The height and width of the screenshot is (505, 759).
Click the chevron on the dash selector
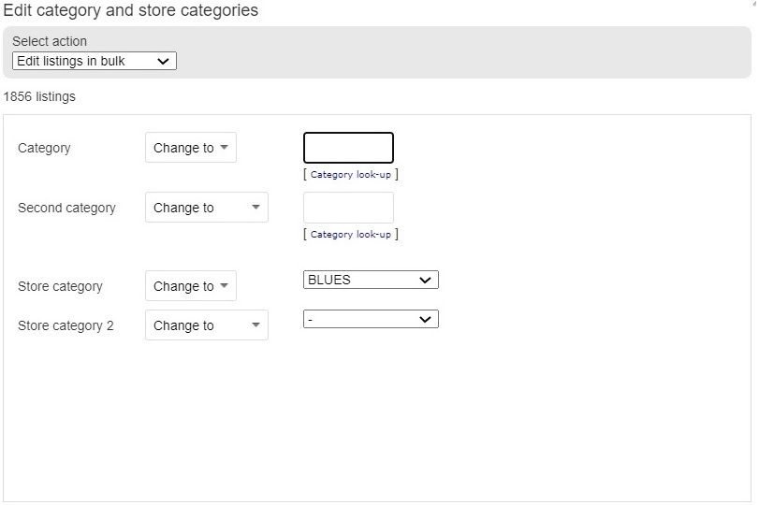(425, 319)
